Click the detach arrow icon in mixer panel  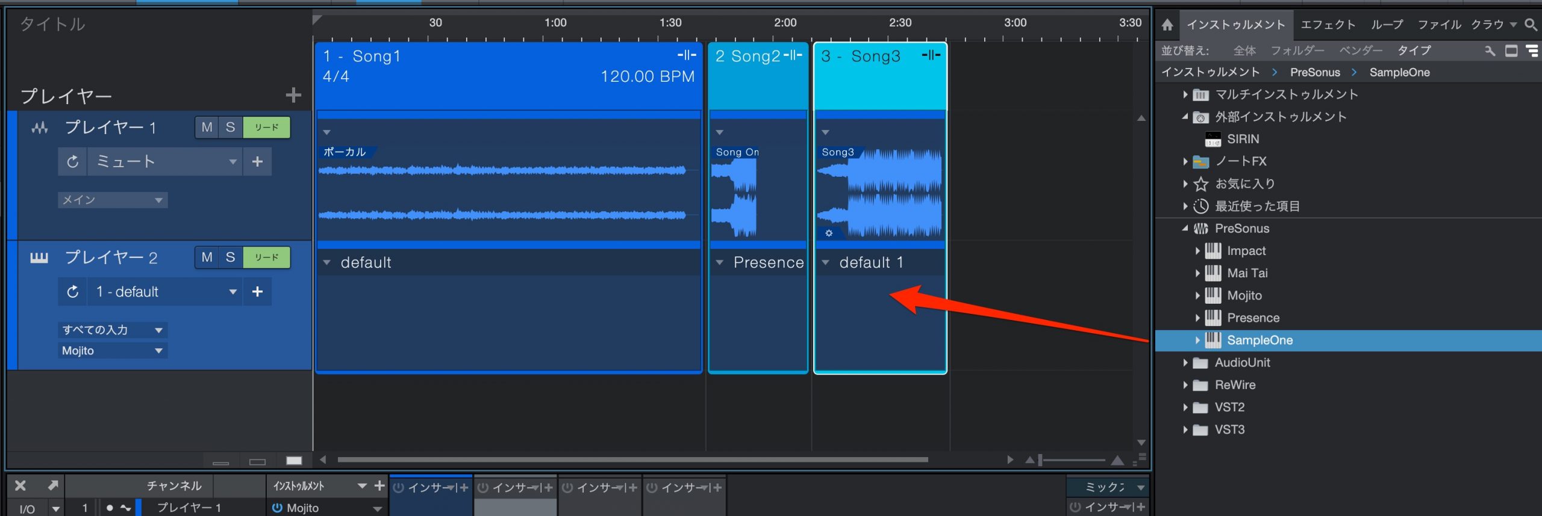click(x=53, y=485)
